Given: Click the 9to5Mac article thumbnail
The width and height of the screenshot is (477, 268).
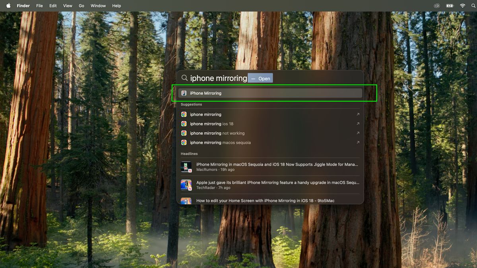Looking at the screenshot, I should pyautogui.click(x=186, y=201).
